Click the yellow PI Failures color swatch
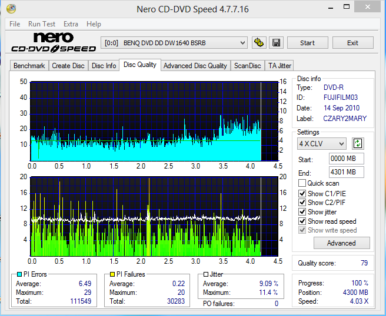 point(112,274)
